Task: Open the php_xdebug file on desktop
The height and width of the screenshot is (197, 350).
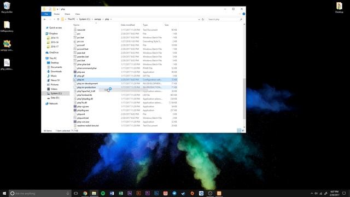Action: click(7, 65)
